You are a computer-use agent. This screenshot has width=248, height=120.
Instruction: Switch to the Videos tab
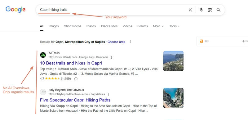click(127, 26)
